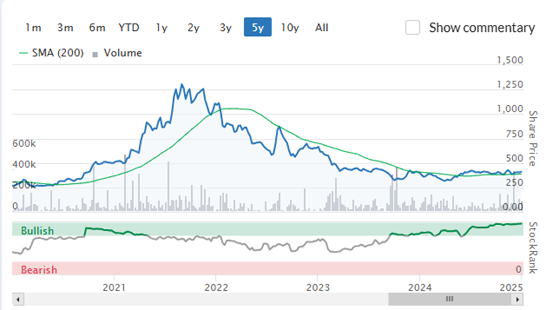Click the Show commentary label
546x310 pixels.
pos(482,27)
